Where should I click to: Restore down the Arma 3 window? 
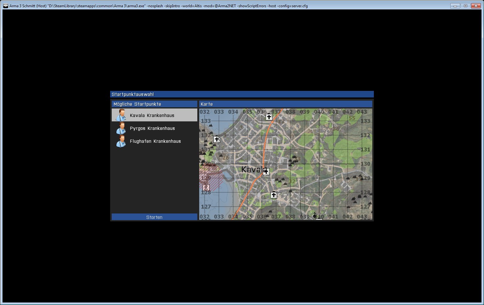click(x=465, y=6)
